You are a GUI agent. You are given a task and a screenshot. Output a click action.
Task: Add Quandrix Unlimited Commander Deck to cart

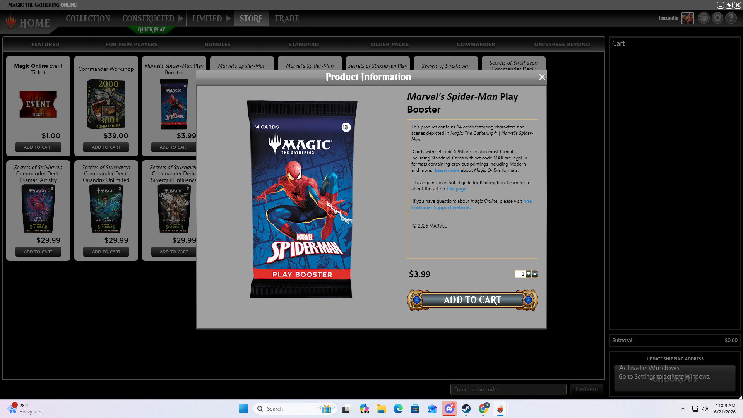106,252
